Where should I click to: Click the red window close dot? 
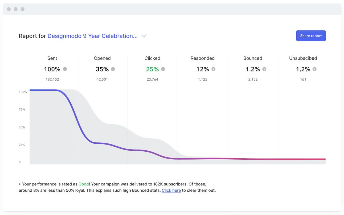9,9
